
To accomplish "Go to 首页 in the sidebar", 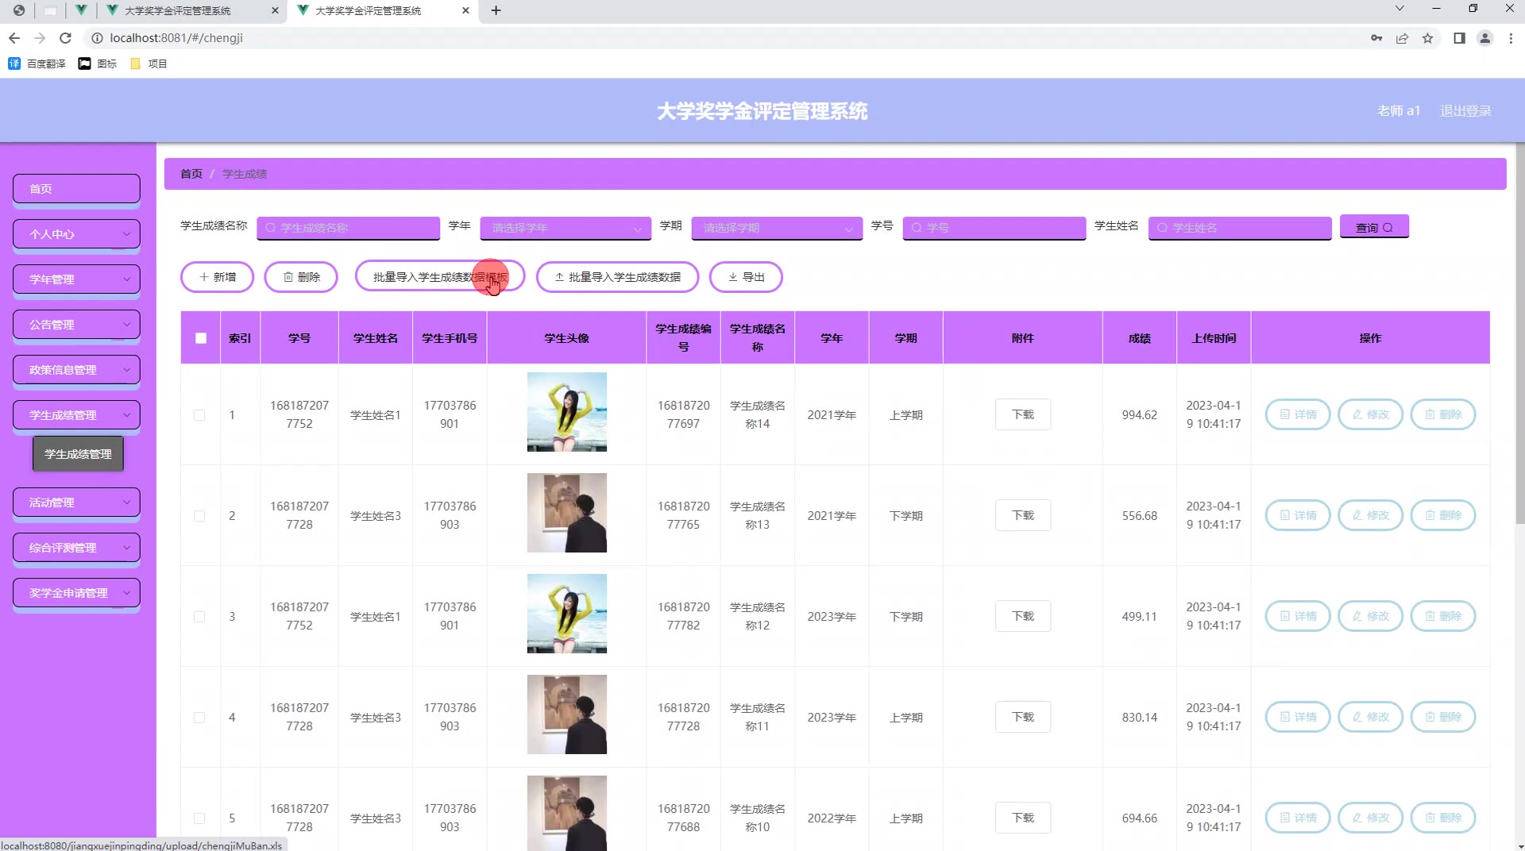I will (76, 189).
